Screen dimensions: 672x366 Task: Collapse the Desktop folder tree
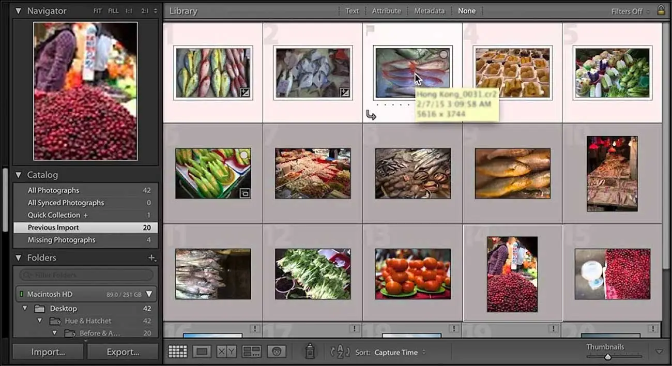pyautogui.click(x=25, y=309)
